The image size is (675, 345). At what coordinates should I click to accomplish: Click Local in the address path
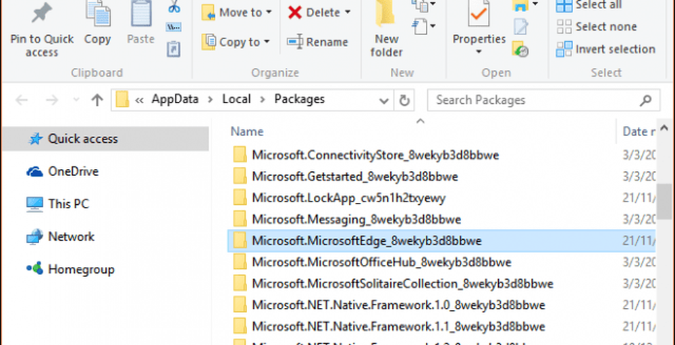[x=236, y=99]
